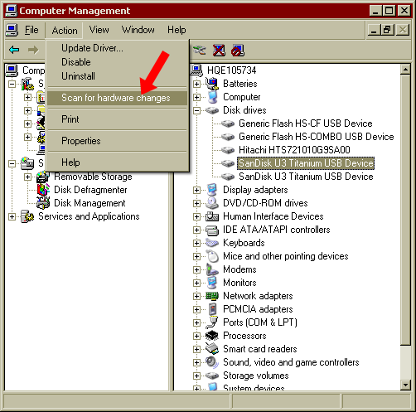Select Generic Flash HS-CF USB Device
416x412 pixels.
tap(306, 124)
